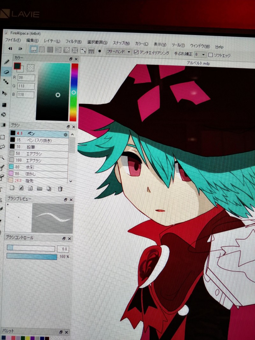The width and height of the screenshot is (255, 340).
Task: Enable grid snap
Action: pyautogui.click(x=50, y=50)
